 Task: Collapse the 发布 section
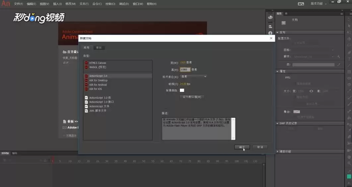coord(277,32)
